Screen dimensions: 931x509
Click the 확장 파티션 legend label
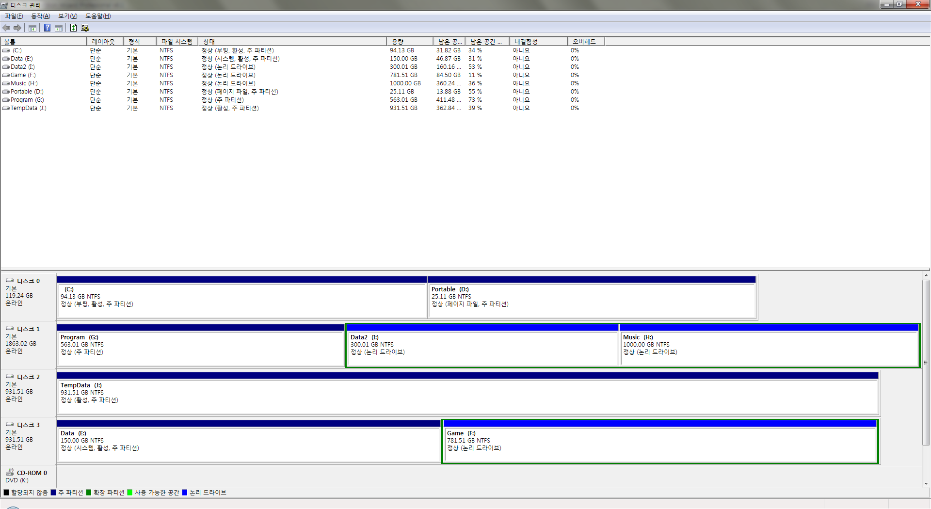point(109,493)
